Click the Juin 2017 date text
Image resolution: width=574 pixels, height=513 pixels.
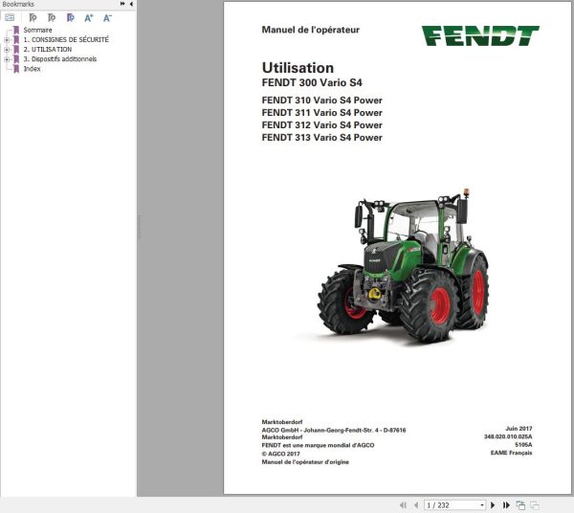coord(519,429)
